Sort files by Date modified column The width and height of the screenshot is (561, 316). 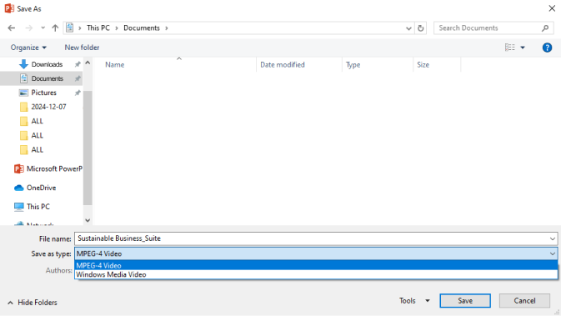(x=283, y=65)
